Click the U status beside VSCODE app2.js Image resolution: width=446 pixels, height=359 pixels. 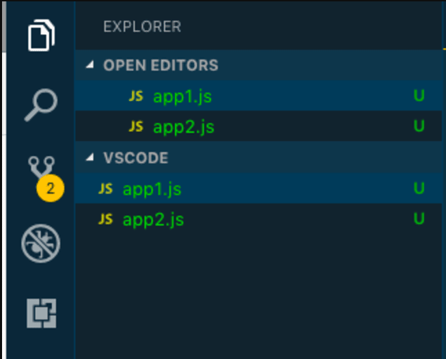[x=419, y=218]
